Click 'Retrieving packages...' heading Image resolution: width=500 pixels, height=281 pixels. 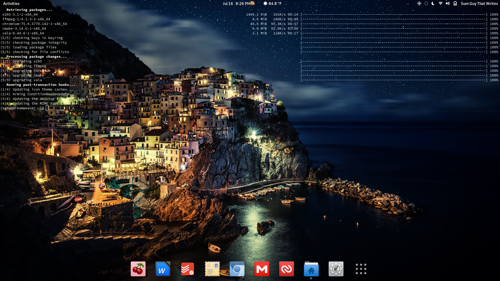29,10
